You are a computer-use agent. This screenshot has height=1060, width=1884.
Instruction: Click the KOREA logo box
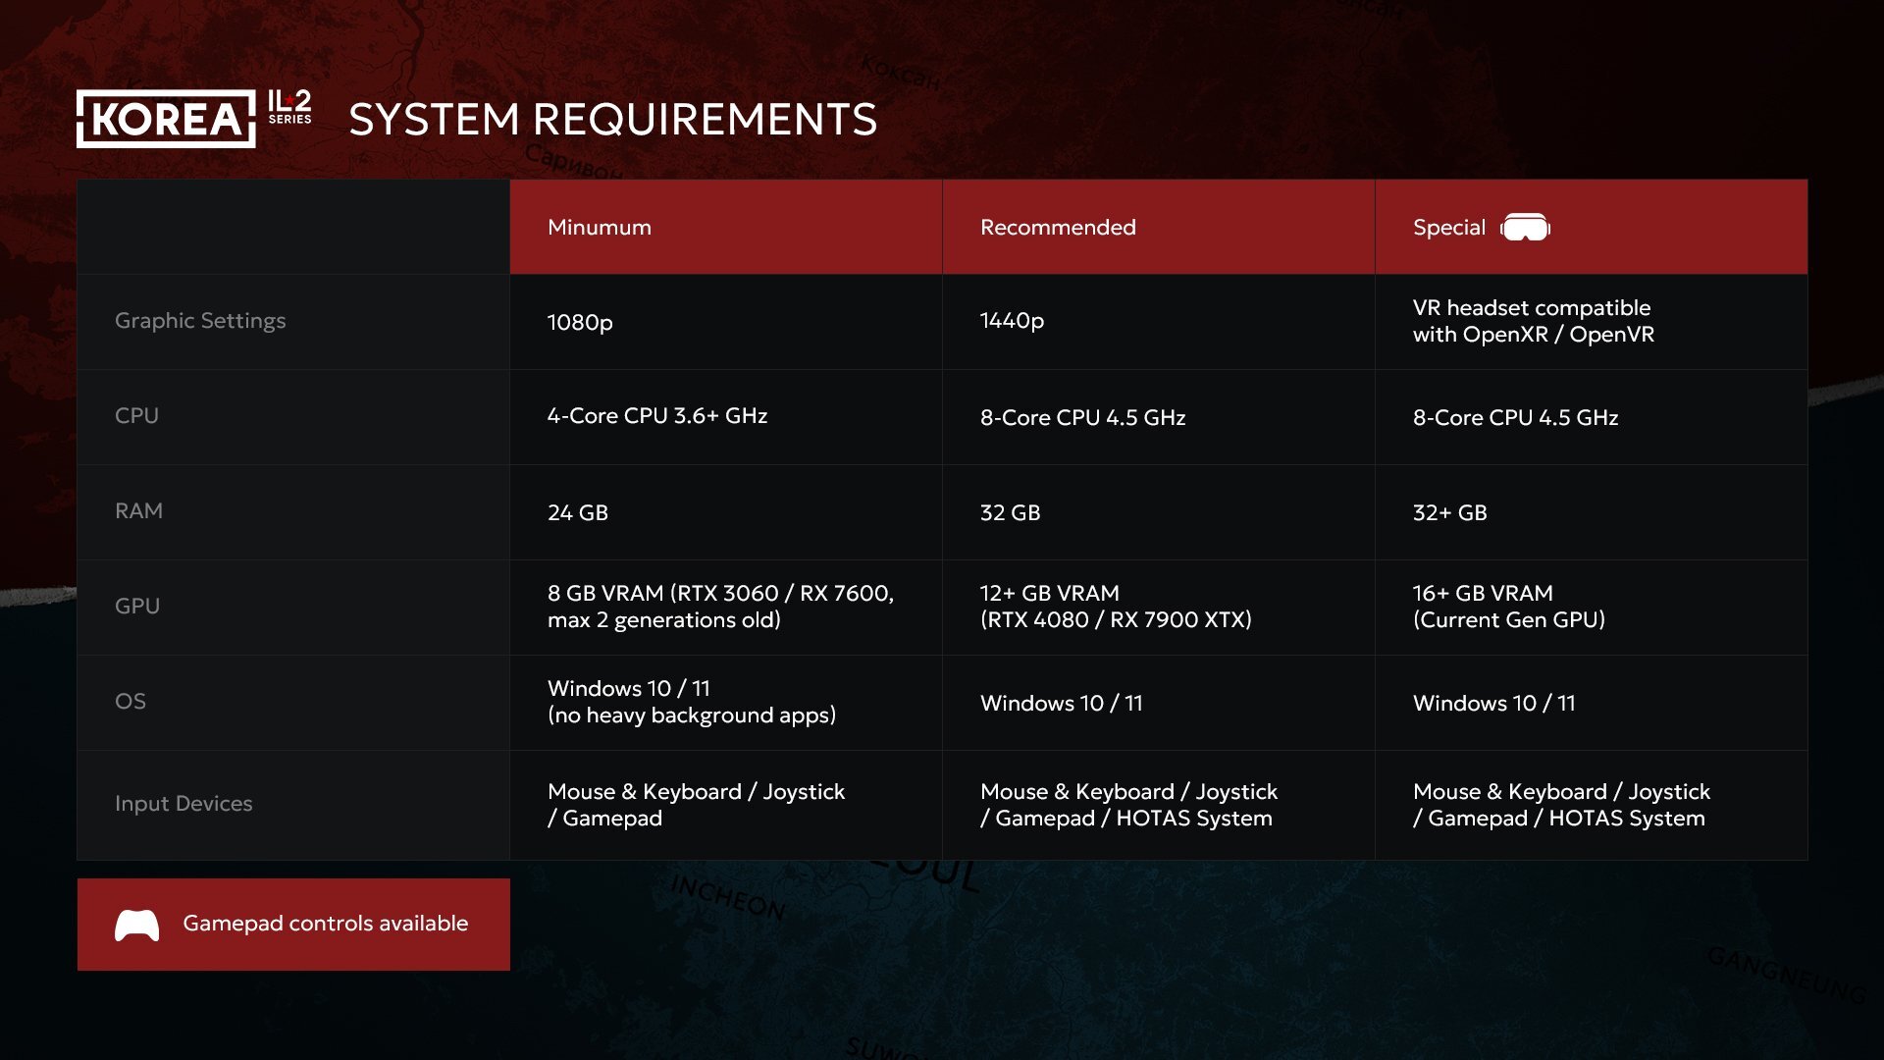click(x=166, y=120)
